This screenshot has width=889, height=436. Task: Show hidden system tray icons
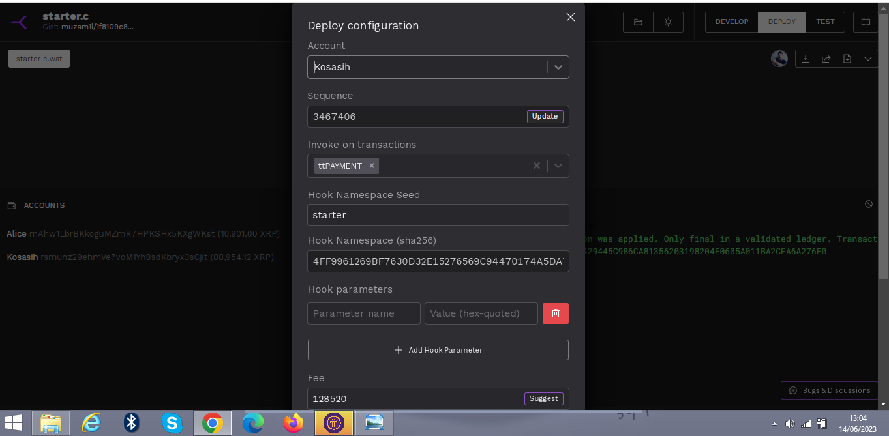(774, 424)
